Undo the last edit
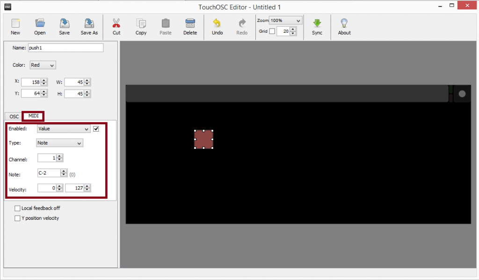This screenshot has height=280, width=479. [x=217, y=27]
